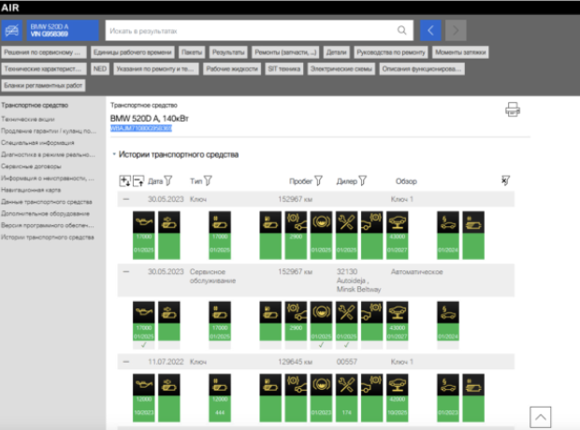The width and height of the screenshot is (580, 430).
Task: Click the search magnifier icon
Action: click(401, 30)
